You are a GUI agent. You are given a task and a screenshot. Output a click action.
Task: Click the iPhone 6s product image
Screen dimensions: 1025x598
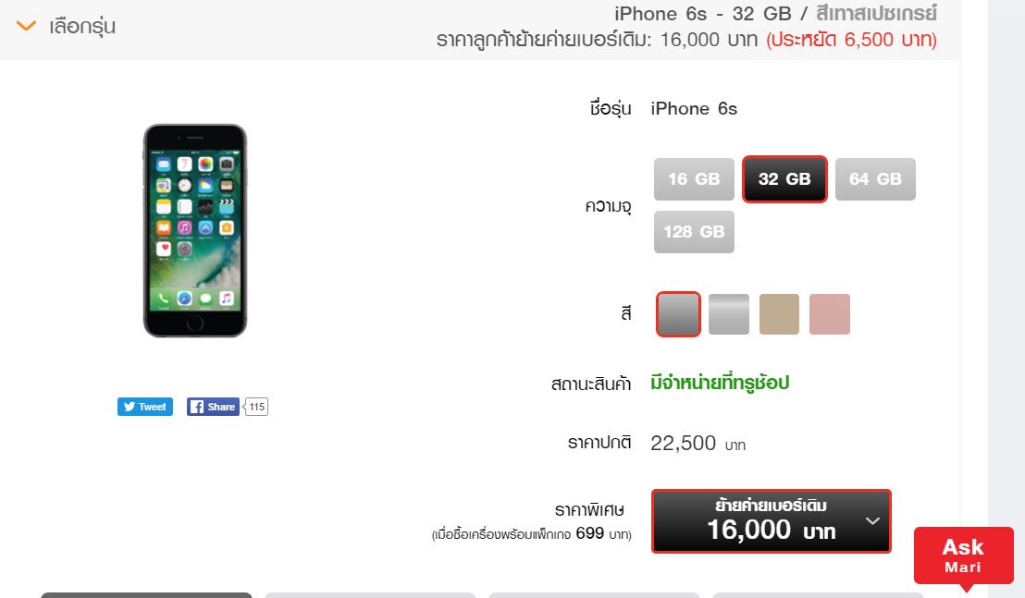click(195, 230)
